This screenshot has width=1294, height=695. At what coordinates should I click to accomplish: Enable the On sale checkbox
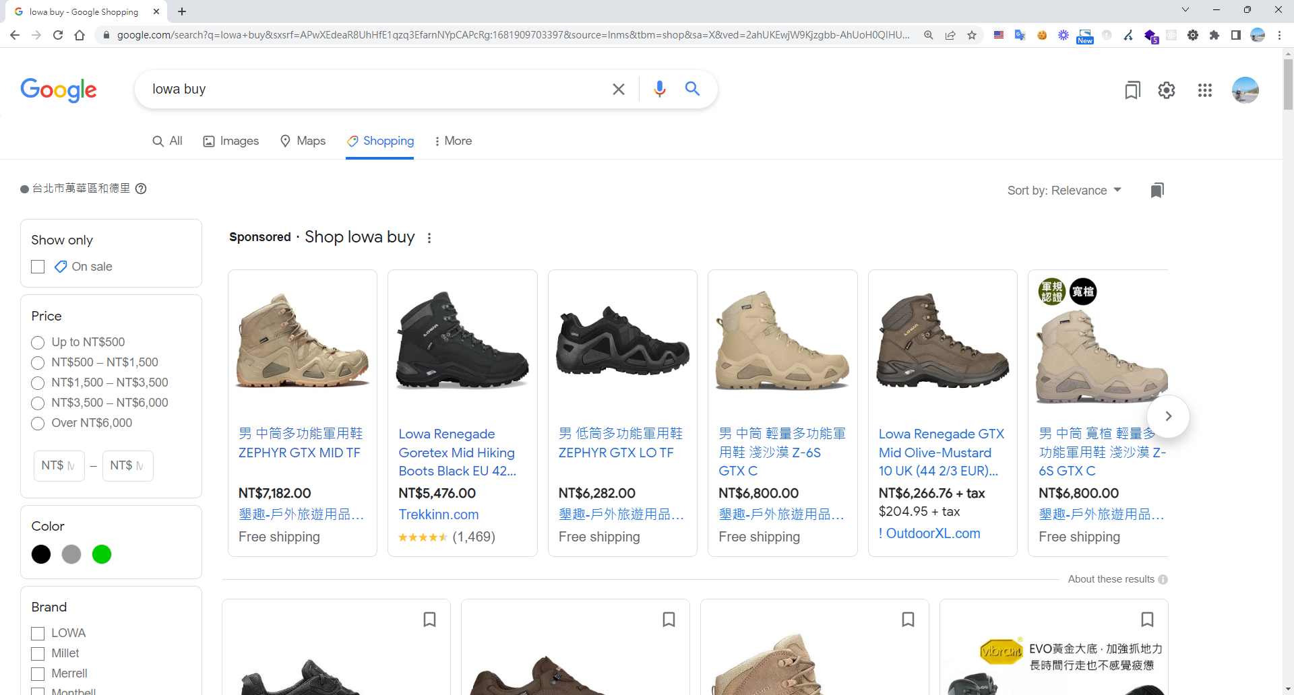point(38,267)
